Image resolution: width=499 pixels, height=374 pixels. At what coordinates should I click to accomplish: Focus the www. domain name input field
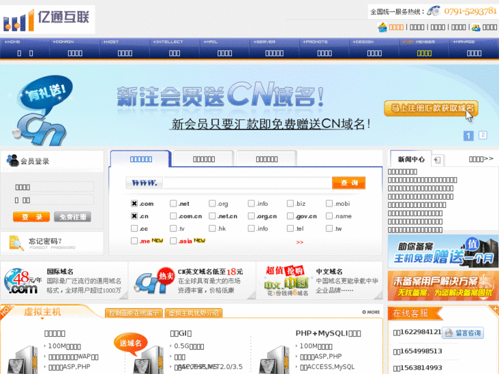[247, 183]
